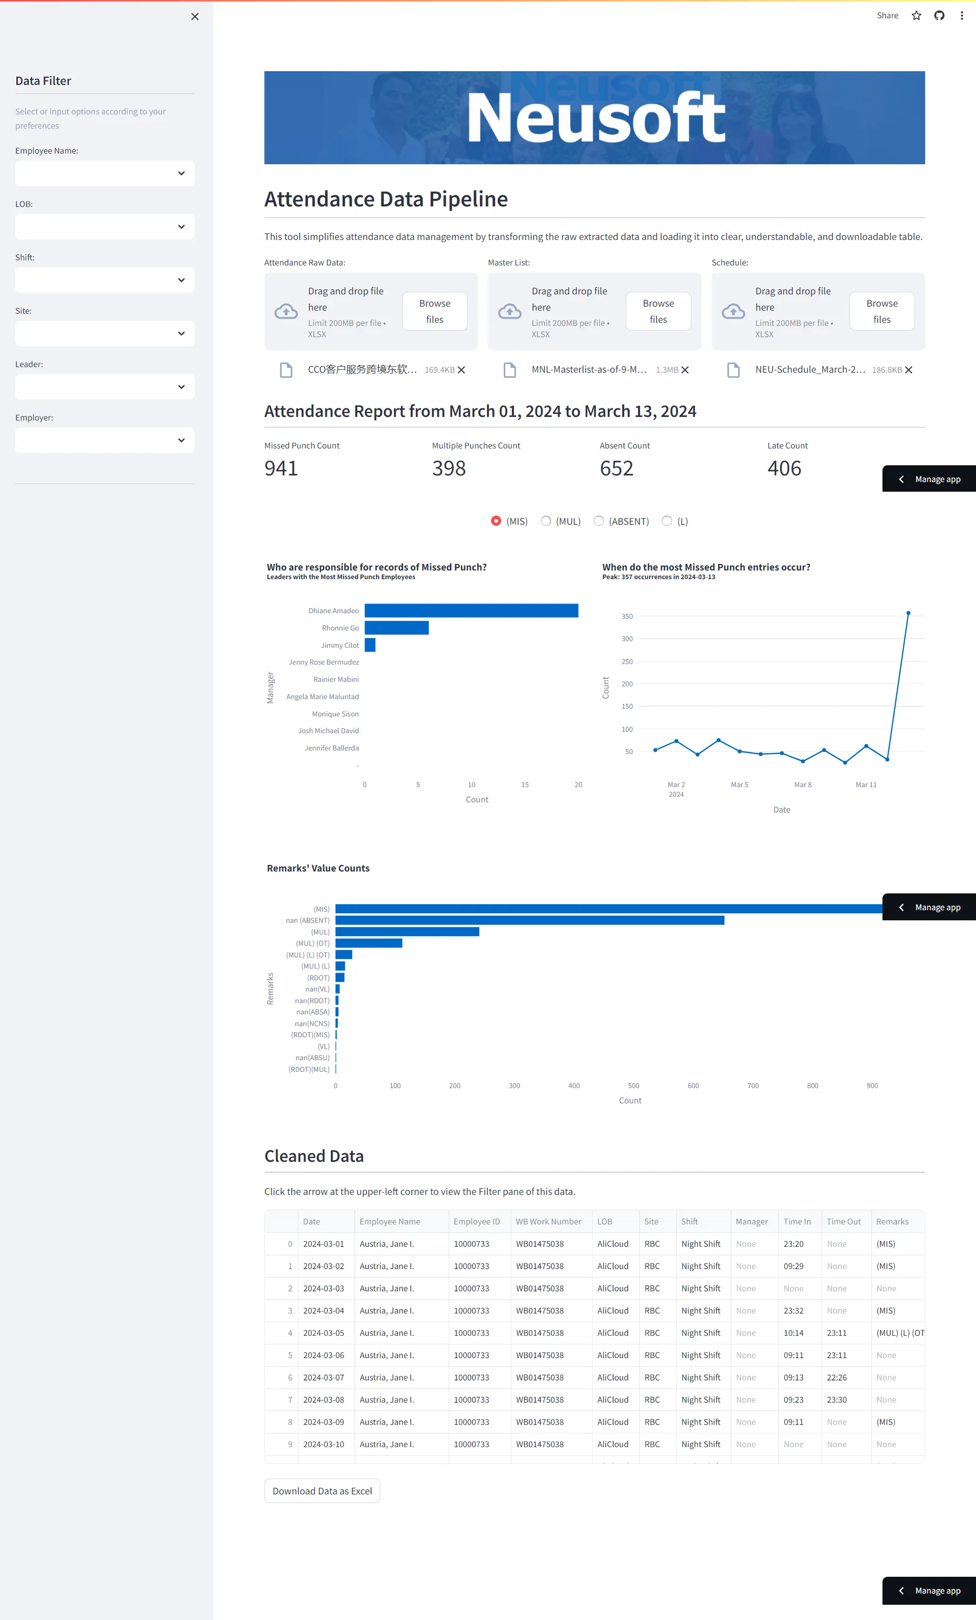Click the Master List upload cloud icon
The height and width of the screenshot is (1620, 976).
pyautogui.click(x=509, y=311)
